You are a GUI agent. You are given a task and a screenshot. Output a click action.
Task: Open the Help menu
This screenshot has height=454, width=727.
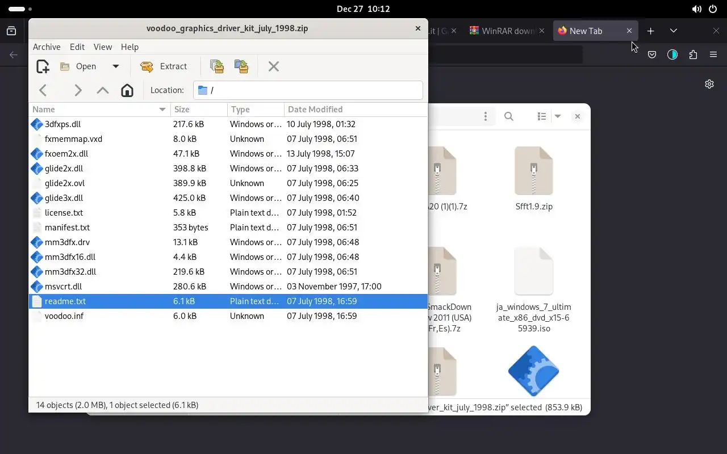click(129, 47)
